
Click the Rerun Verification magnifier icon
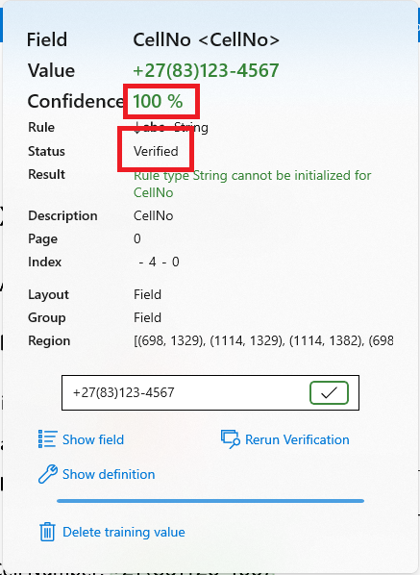click(x=230, y=439)
